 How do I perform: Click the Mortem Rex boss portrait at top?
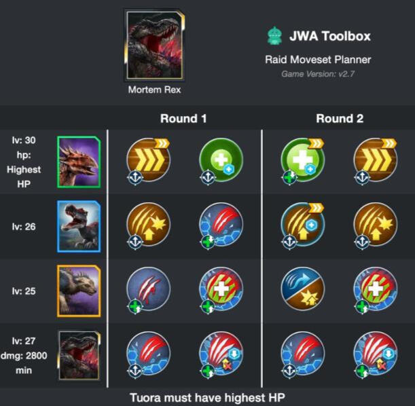155,45
